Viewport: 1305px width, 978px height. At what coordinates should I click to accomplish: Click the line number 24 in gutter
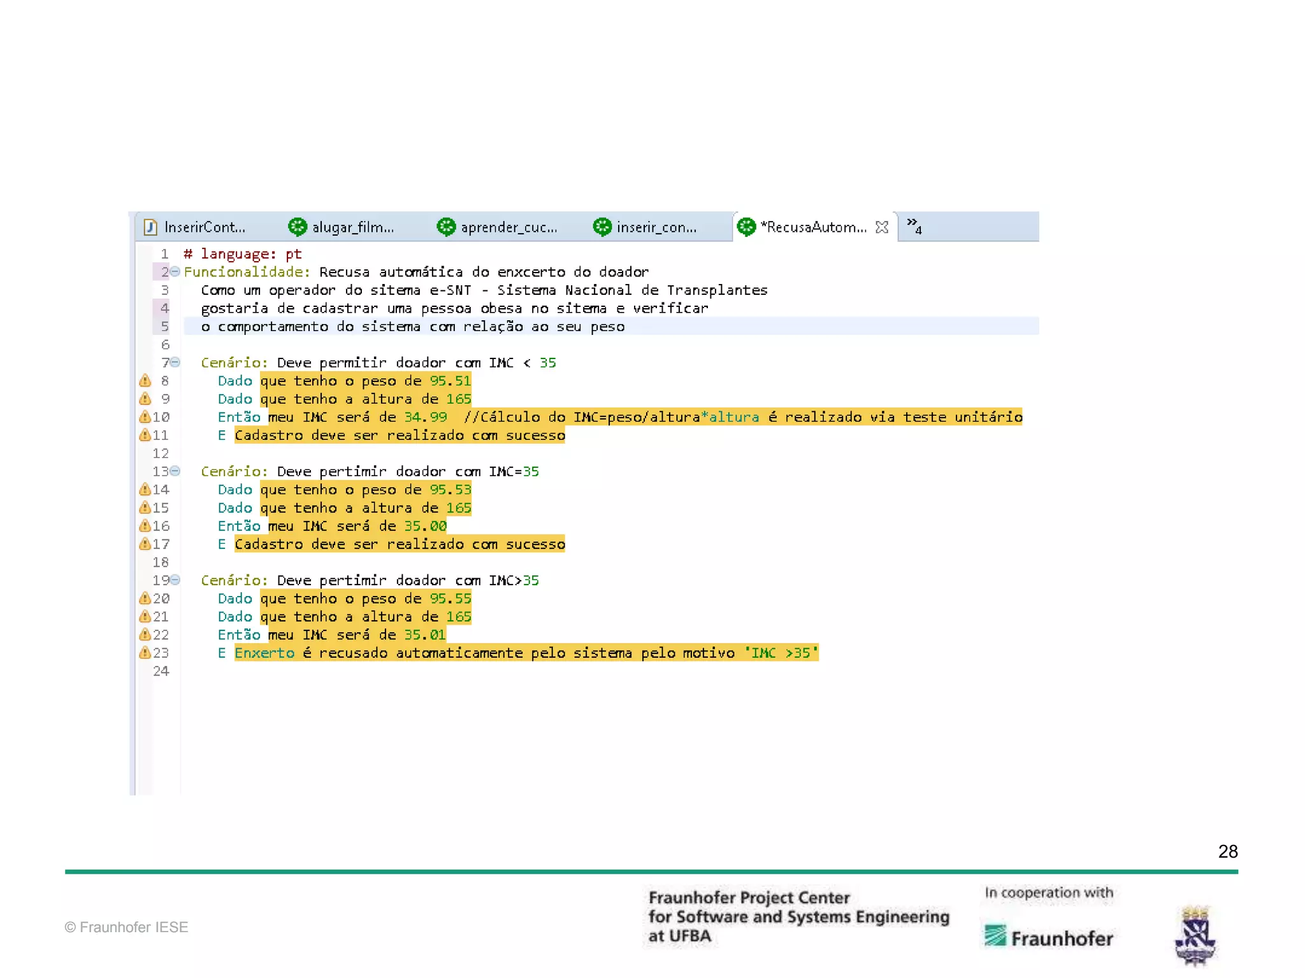point(161,671)
